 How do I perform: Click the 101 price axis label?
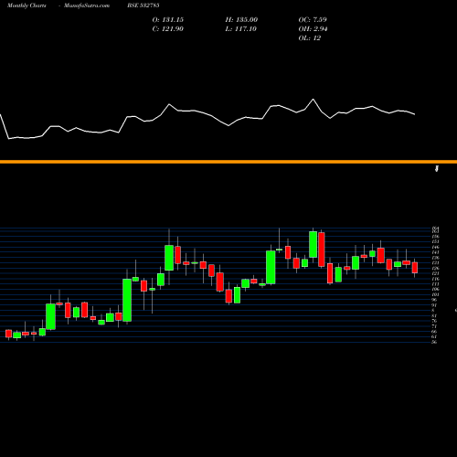coord(435,294)
